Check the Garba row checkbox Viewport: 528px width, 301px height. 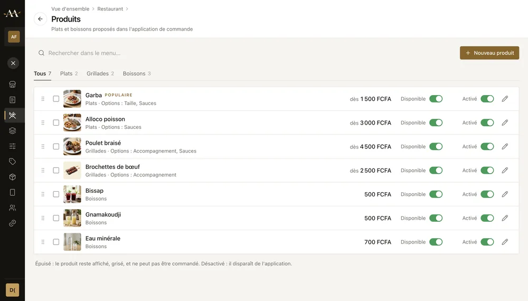pos(56,99)
